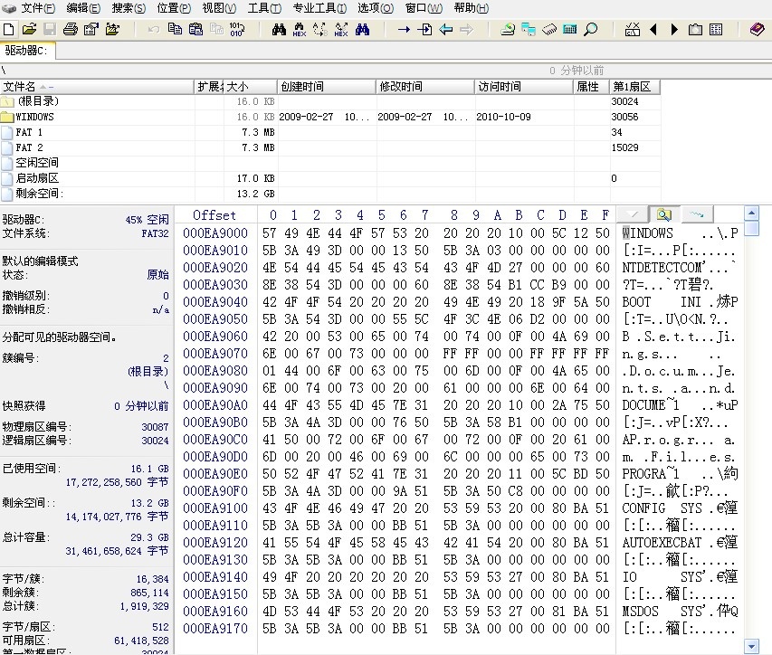Click the open folder with arrow icon

112,30
